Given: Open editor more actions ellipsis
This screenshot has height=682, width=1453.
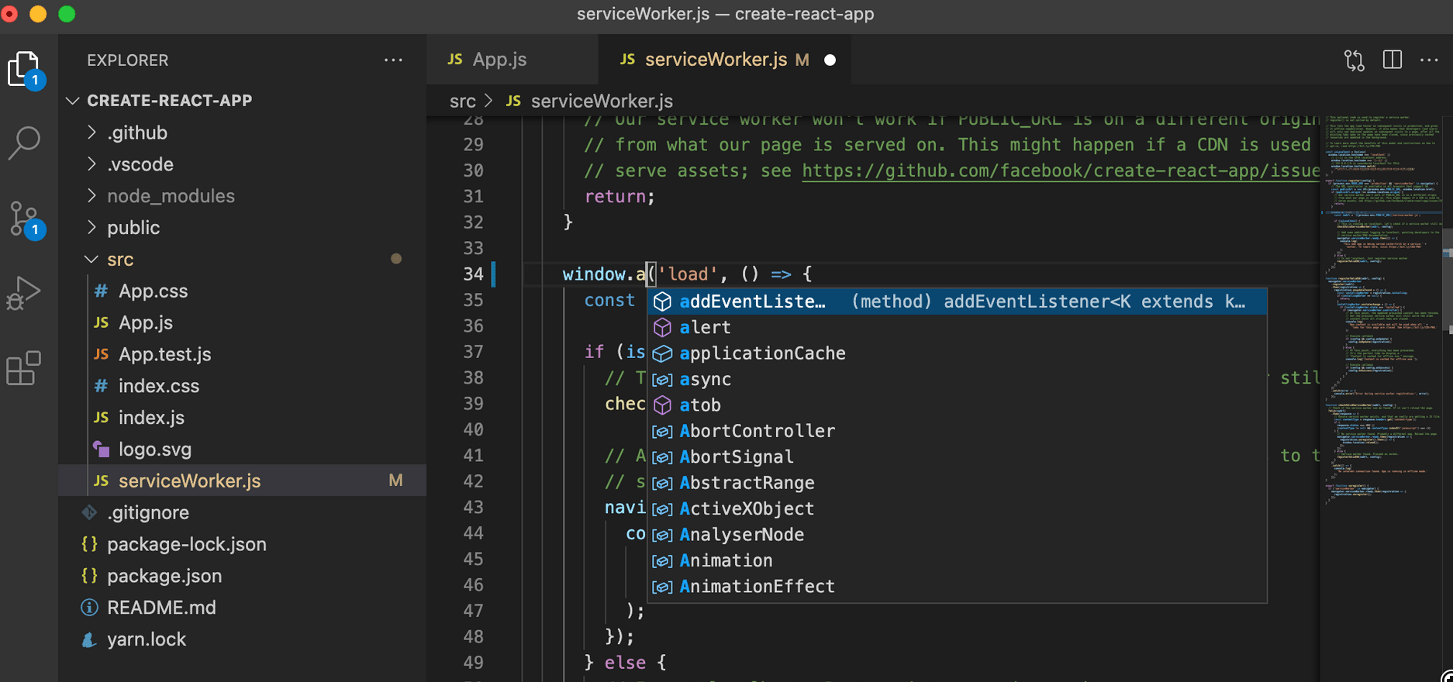Looking at the screenshot, I should [1429, 60].
